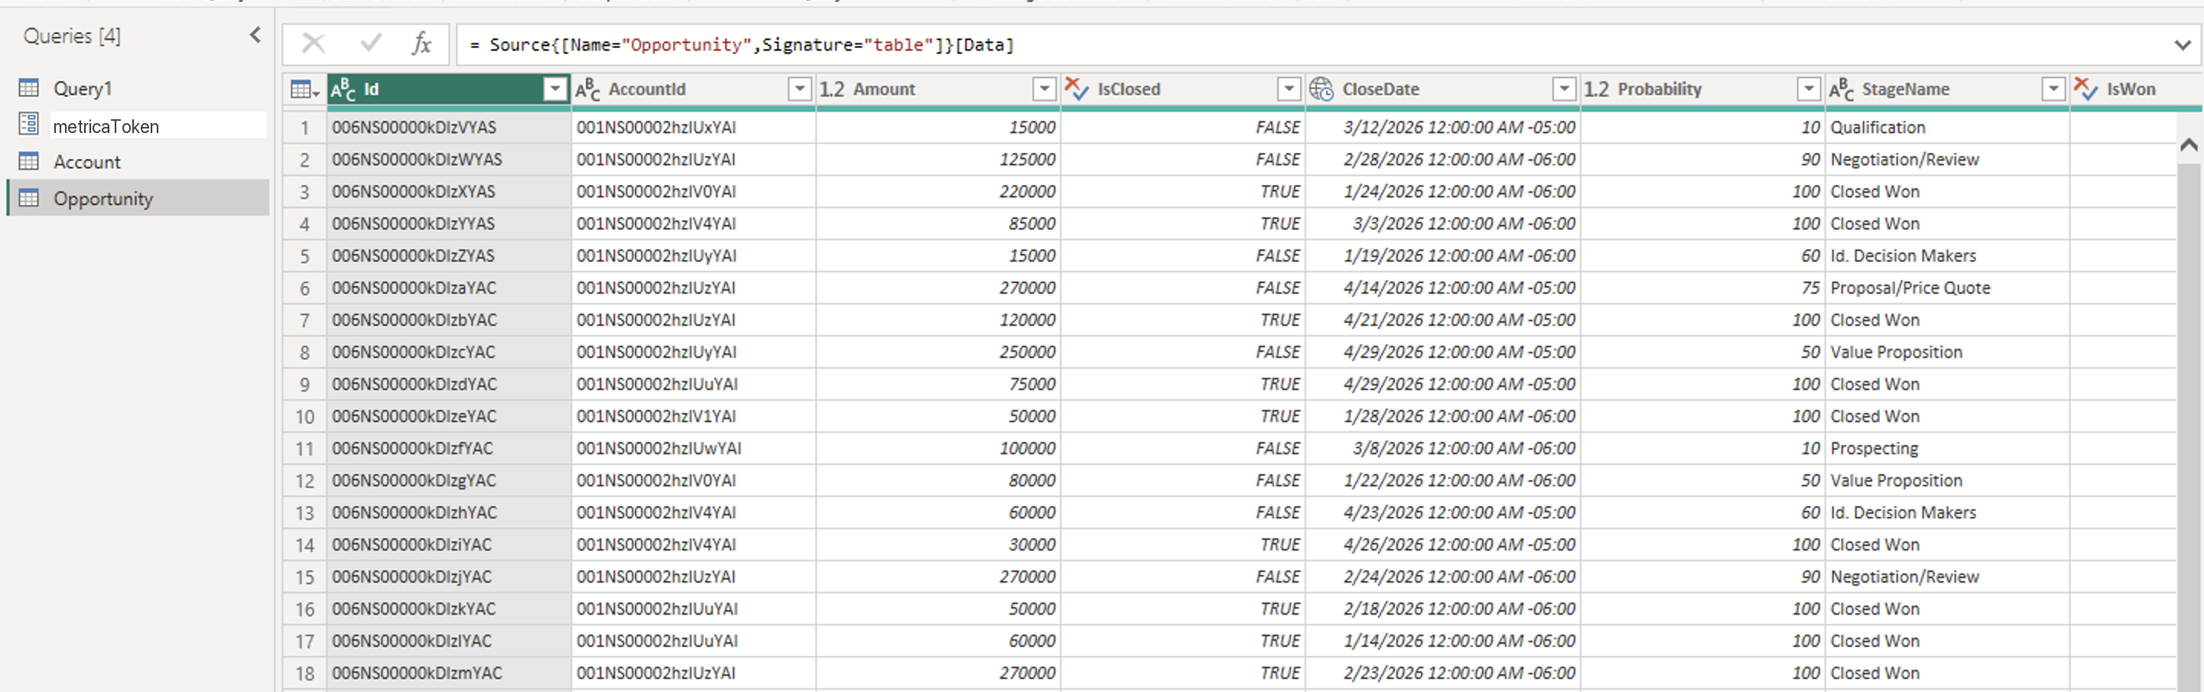Open the IsClosed filter dropdown

[x=1289, y=89]
